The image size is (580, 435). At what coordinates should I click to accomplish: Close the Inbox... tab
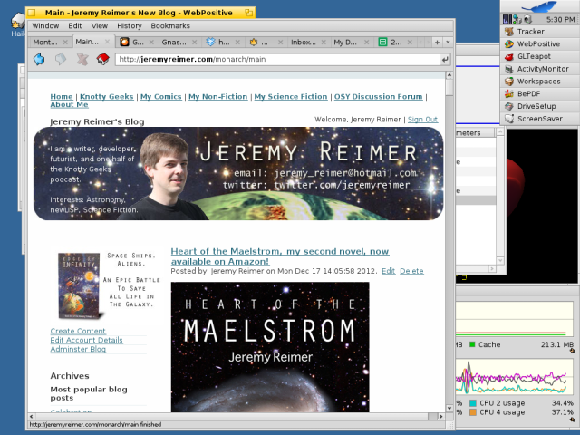(324, 43)
